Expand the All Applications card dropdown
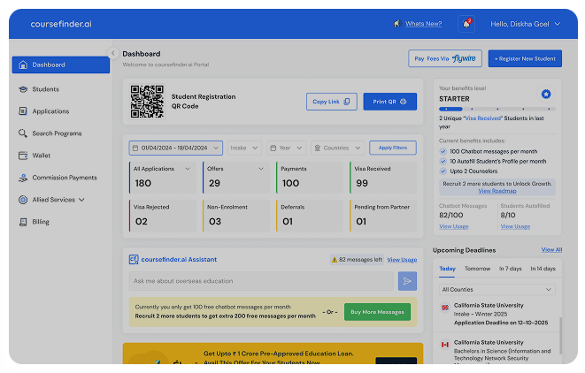The image size is (585, 373). point(188,169)
